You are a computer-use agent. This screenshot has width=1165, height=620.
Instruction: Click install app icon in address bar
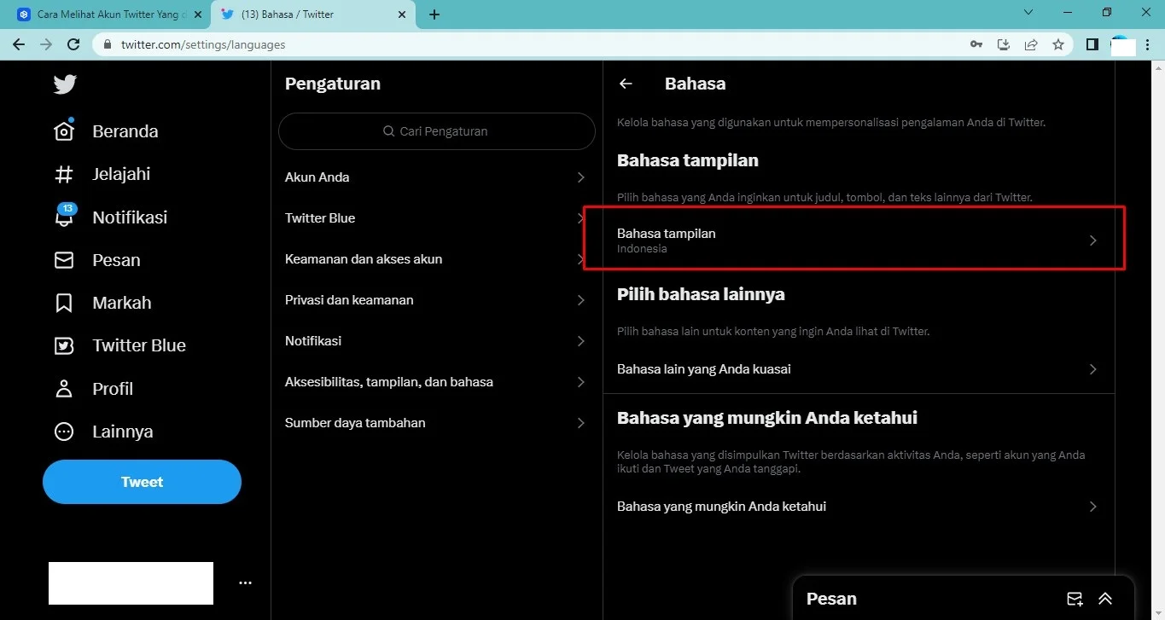point(1004,44)
